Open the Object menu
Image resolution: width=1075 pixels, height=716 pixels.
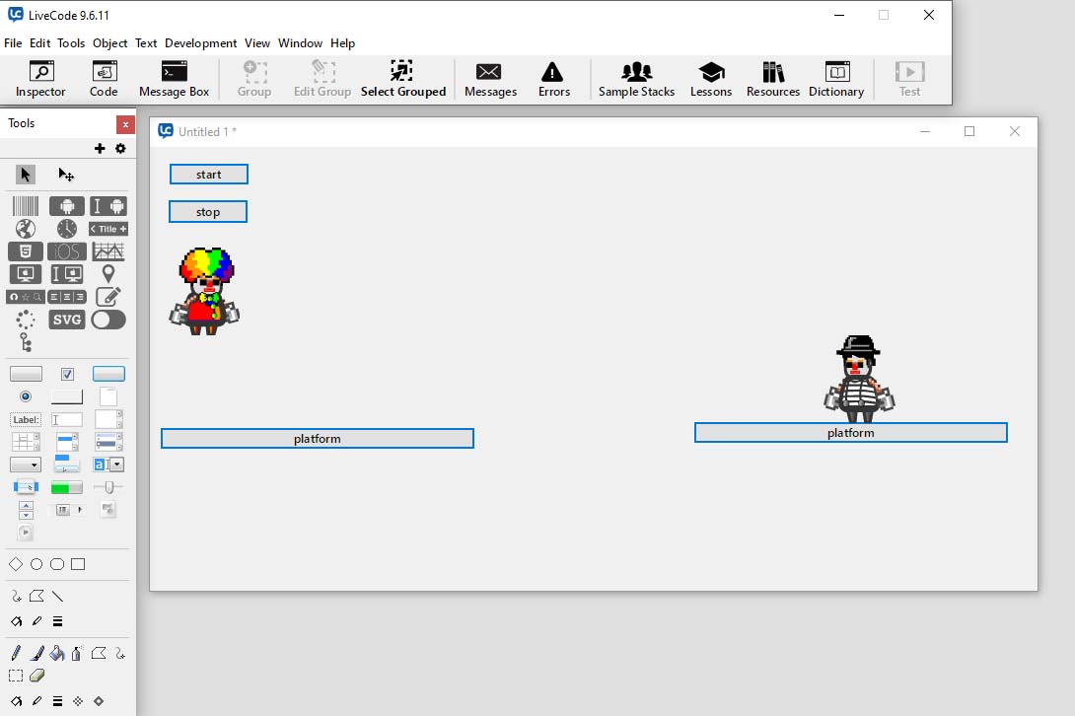[x=109, y=43]
